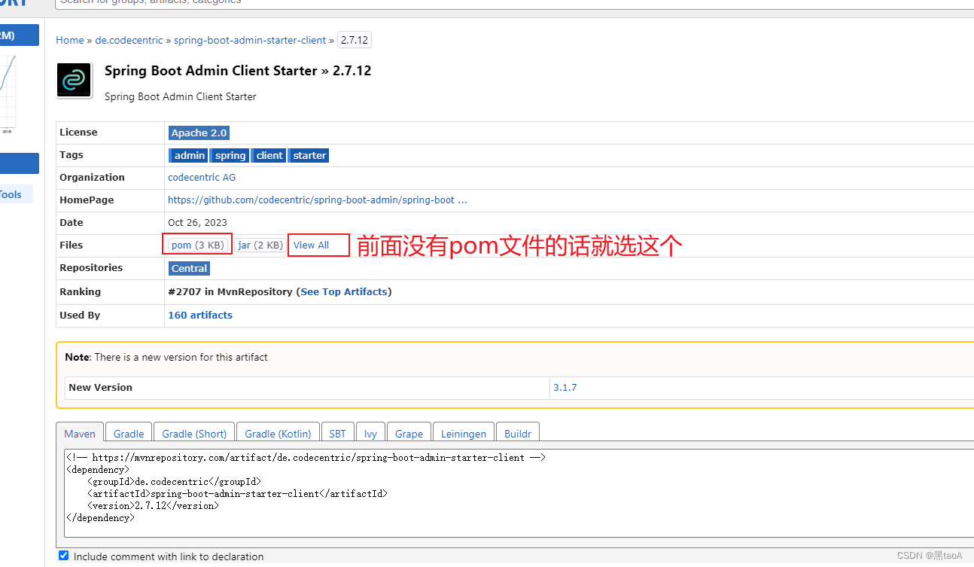Select the Ivy tab
Image resolution: width=974 pixels, height=567 pixels.
pyautogui.click(x=370, y=434)
